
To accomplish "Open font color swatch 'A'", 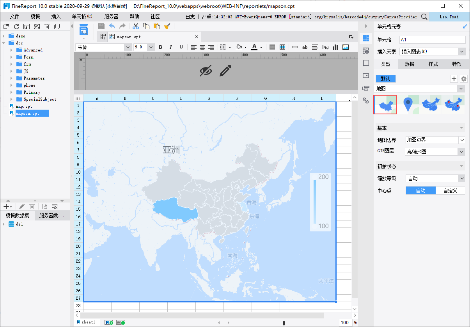I will pos(254,47).
